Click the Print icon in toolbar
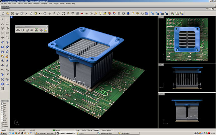The image size is (216, 135). (17, 14)
